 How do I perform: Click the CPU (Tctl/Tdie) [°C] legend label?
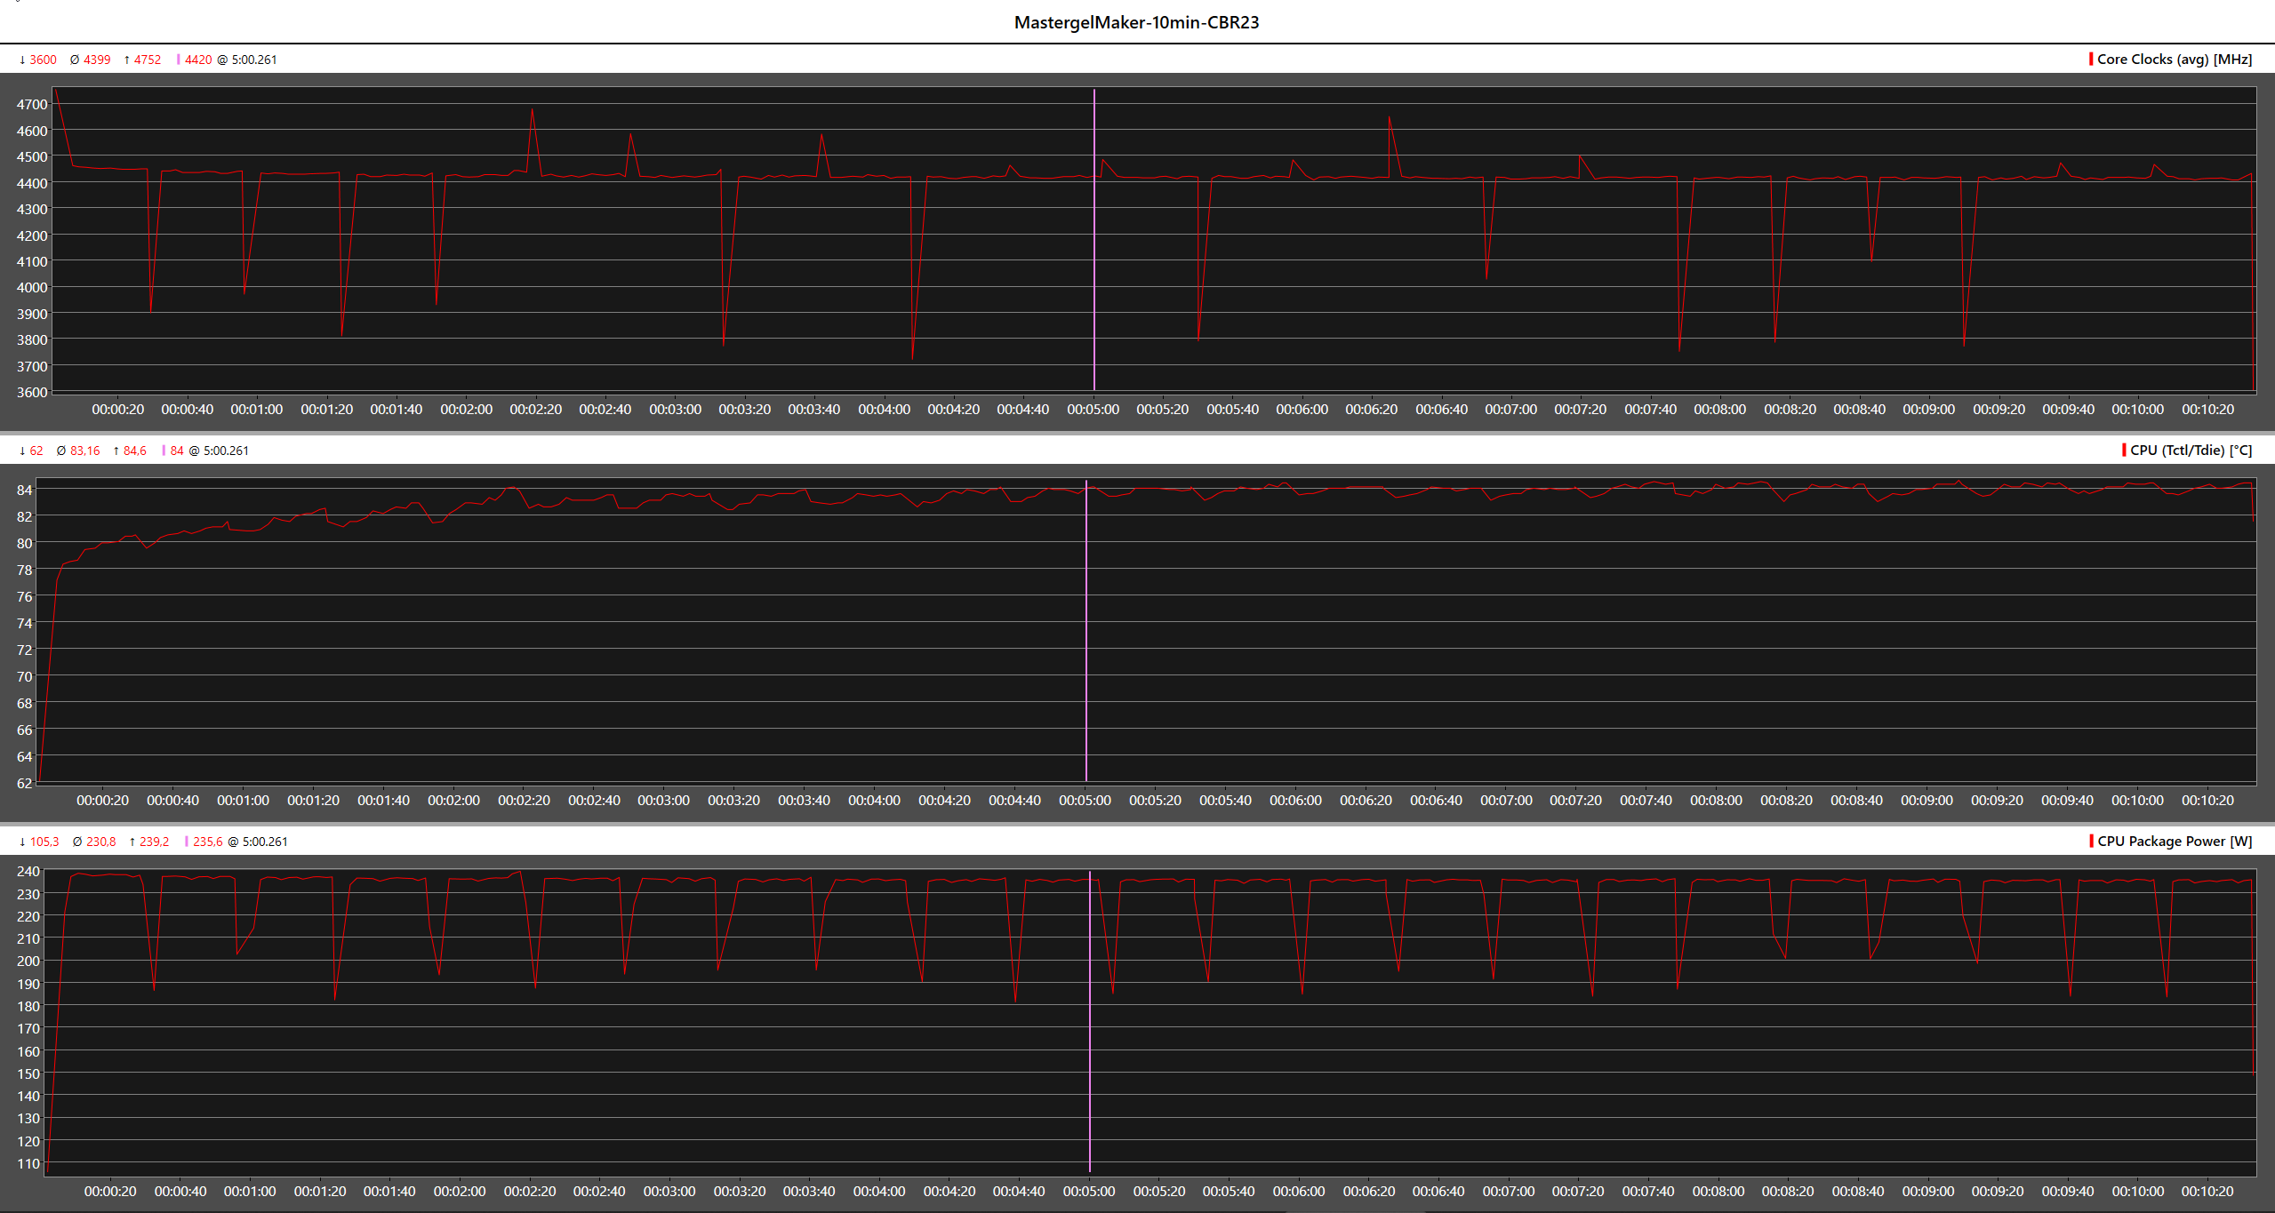[2191, 450]
